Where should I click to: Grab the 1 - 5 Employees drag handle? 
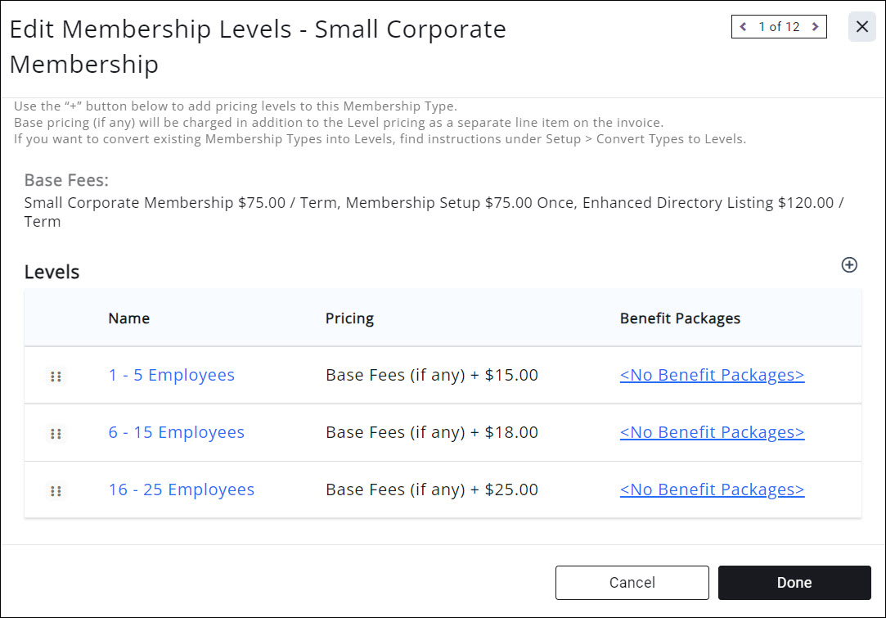click(x=56, y=377)
